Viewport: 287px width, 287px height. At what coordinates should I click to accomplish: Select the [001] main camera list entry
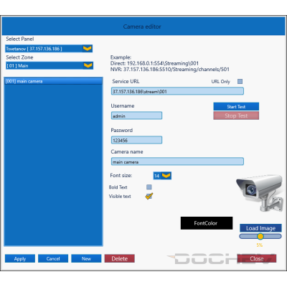53,81
